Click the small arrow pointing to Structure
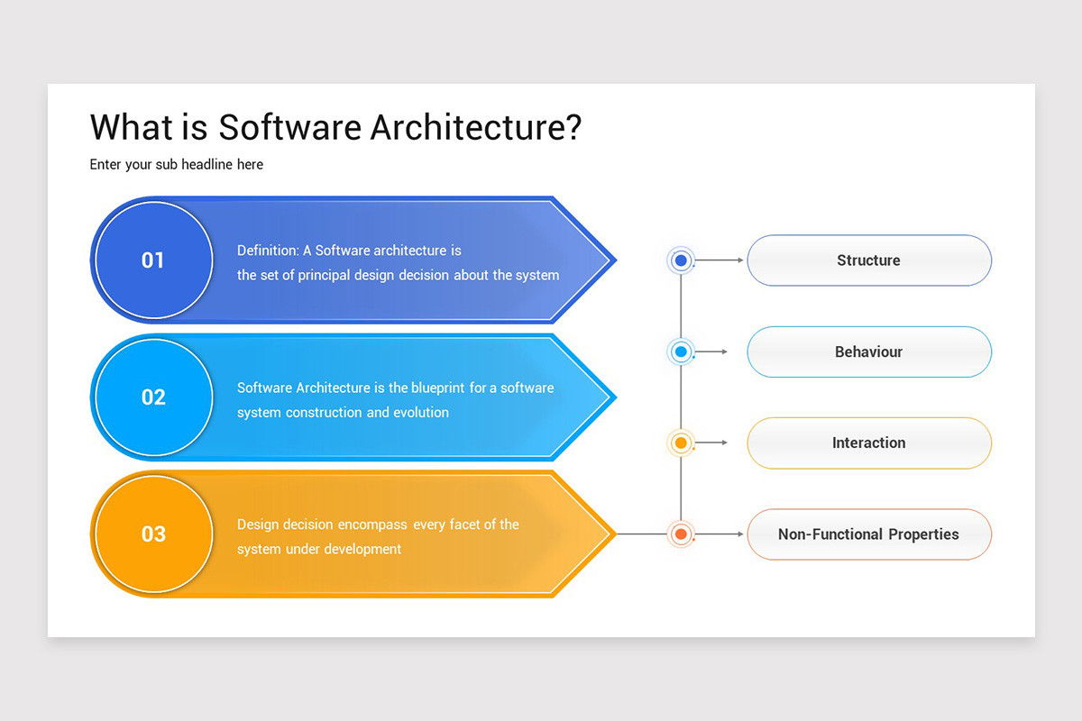The width and height of the screenshot is (1082, 721). coord(720,260)
